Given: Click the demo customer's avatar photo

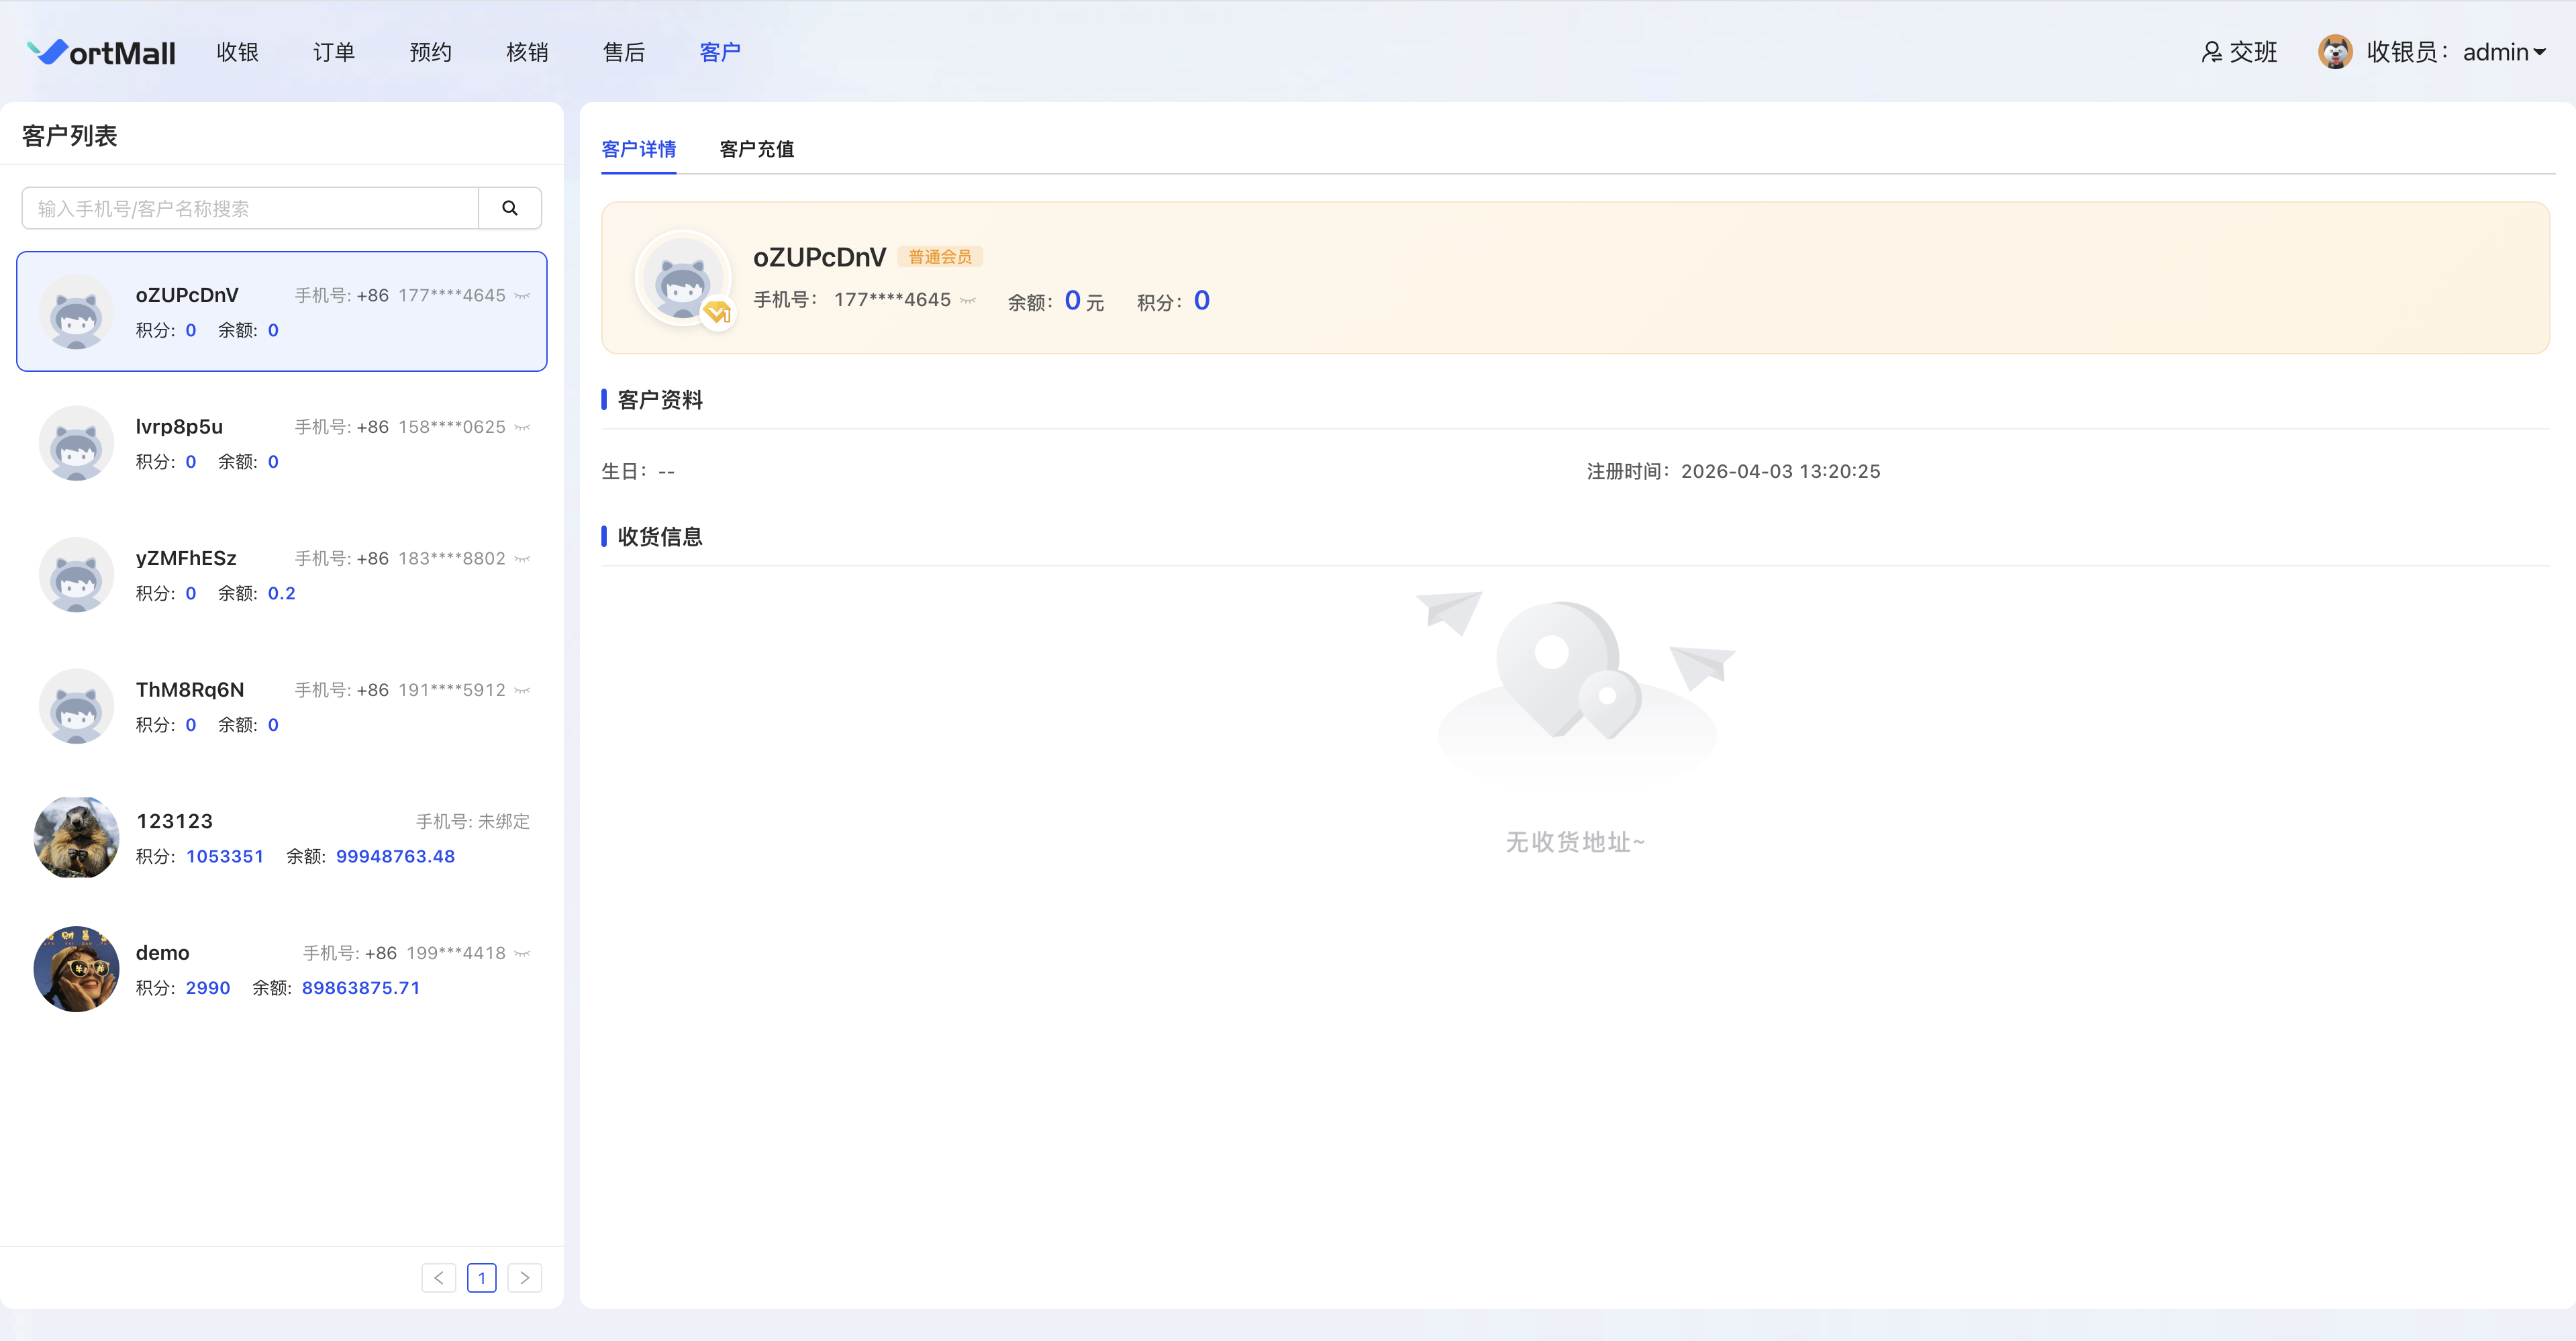Looking at the screenshot, I should point(76,969).
